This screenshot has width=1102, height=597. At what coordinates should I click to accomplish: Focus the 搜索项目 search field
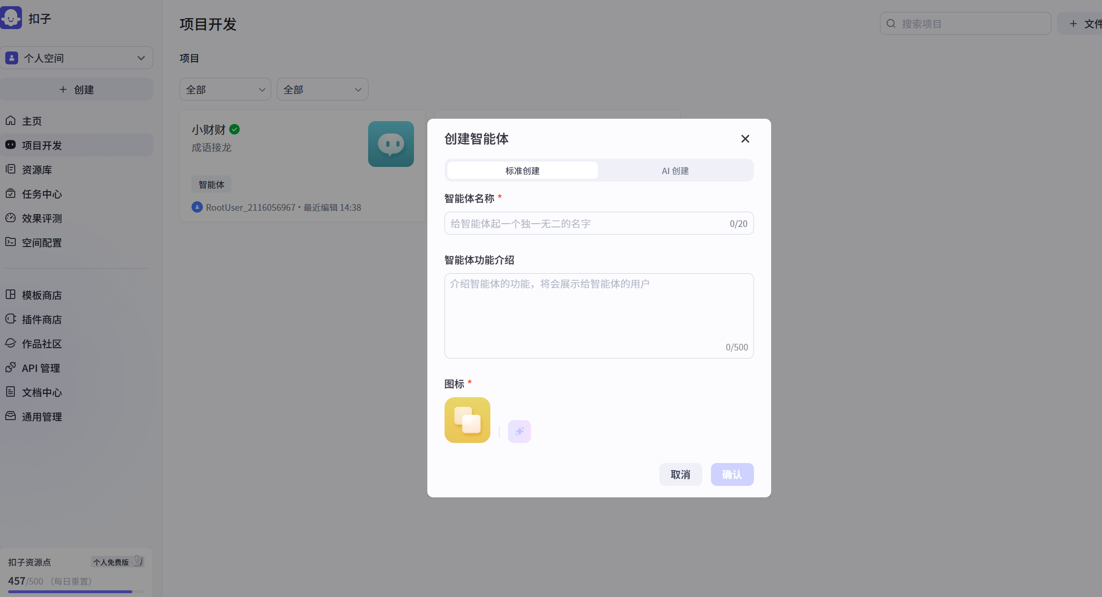tap(965, 23)
